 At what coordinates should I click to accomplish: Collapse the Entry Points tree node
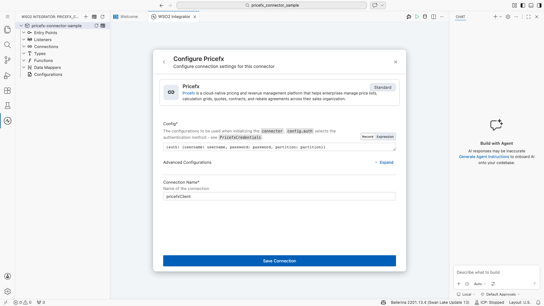[x=24, y=33]
